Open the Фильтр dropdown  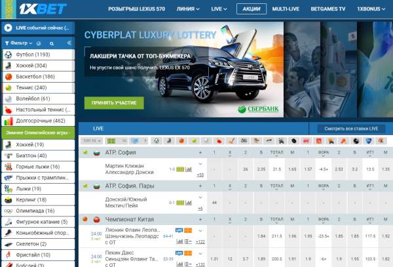(19, 43)
